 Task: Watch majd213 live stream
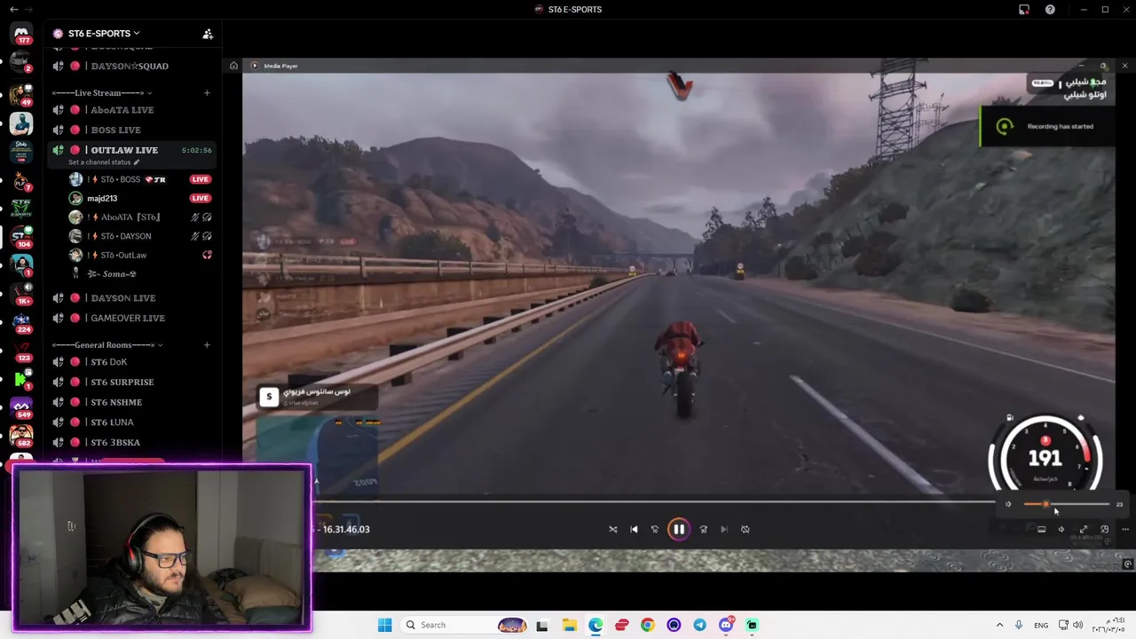pyautogui.click(x=201, y=199)
